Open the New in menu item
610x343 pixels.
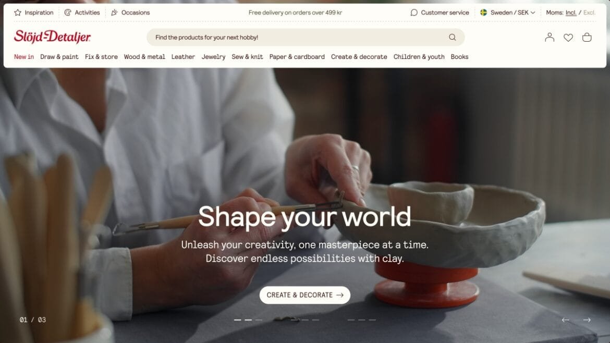tap(24, 57)
